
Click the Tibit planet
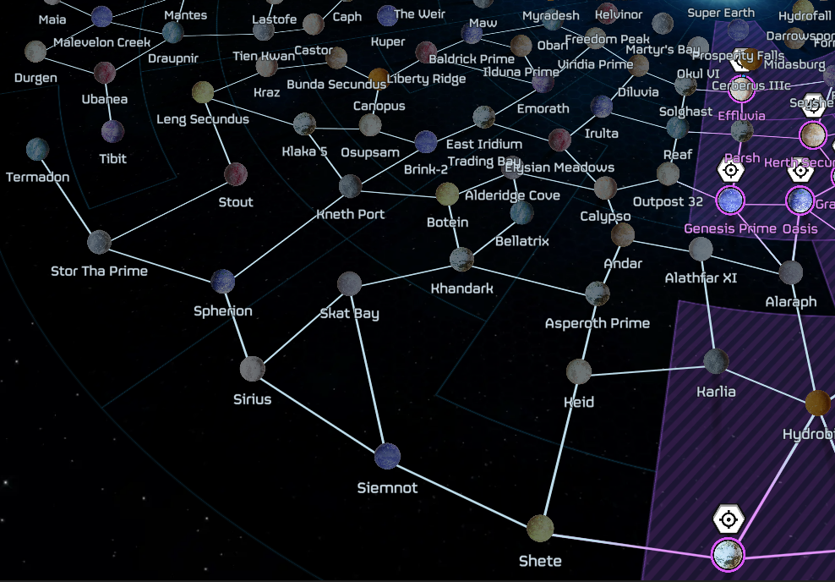[113, 131]
